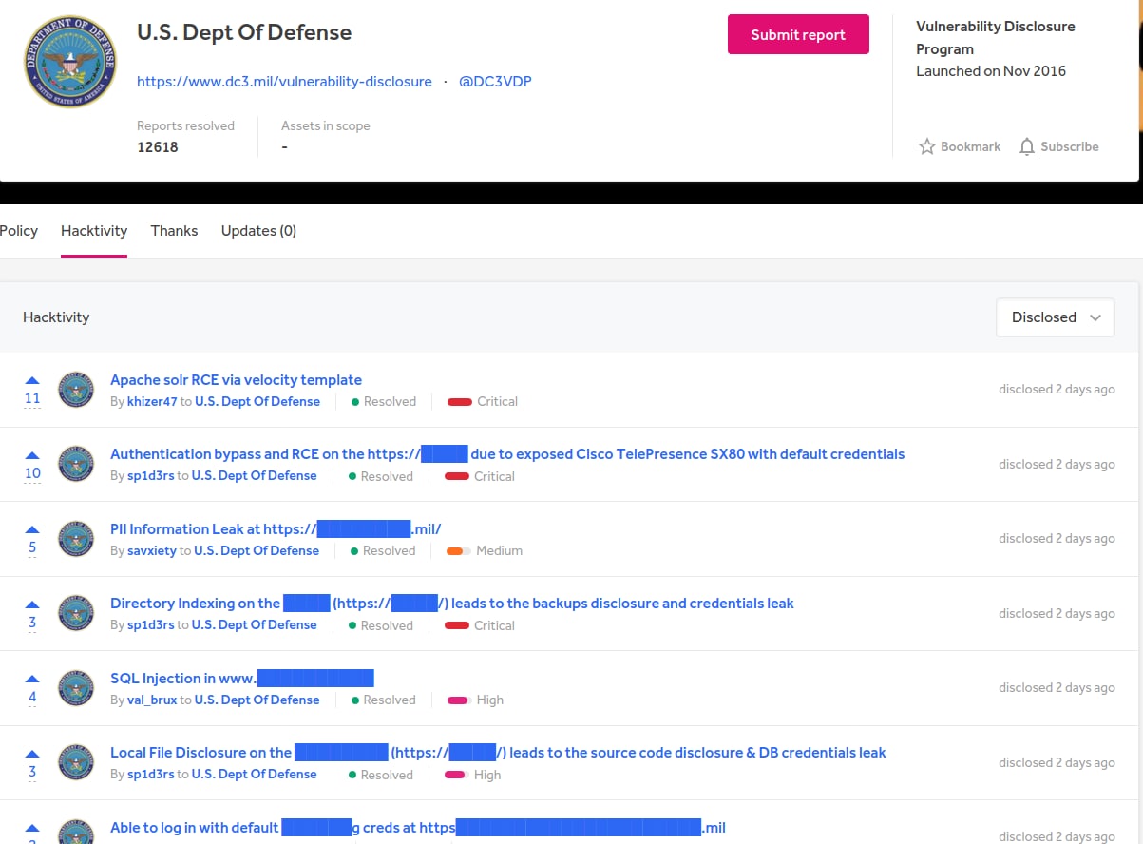Upvote the SQL Injection report
This screenshot has height=844, width=1143.
pyautogui.click(x=32, y=679)
